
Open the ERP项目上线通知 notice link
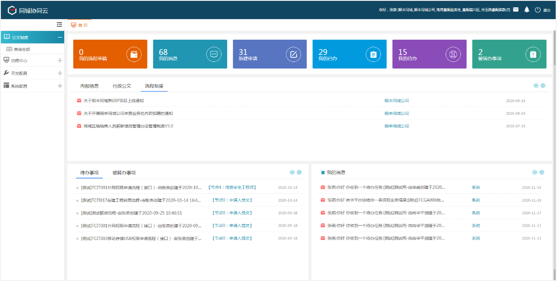click(x=114, y=101)
